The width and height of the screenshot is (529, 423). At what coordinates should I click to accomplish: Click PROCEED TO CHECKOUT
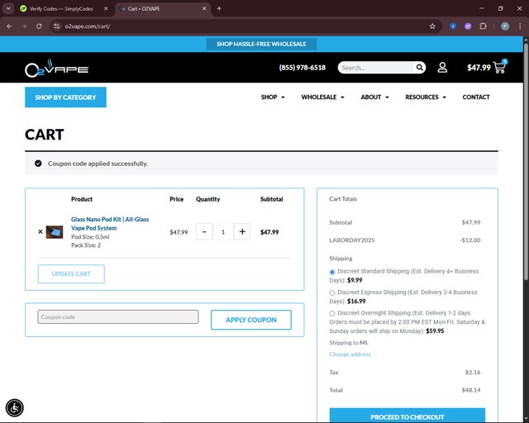coord(407,416)
